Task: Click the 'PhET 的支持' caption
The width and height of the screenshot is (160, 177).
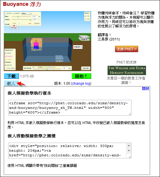Action: pyautogui.click(x=126, y=62)
